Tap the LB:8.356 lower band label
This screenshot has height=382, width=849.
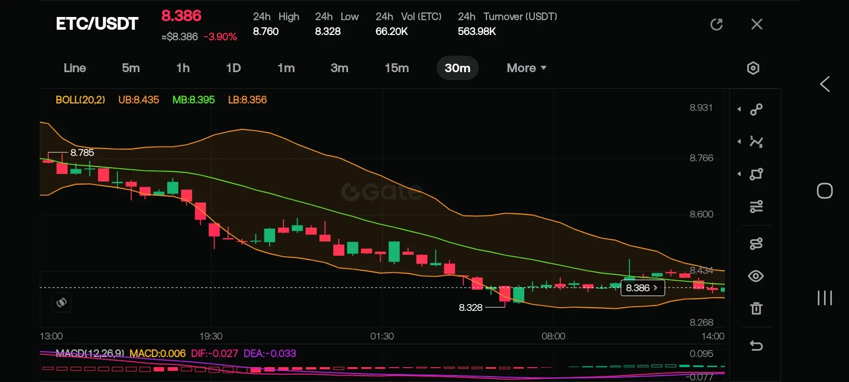[247, 100]
